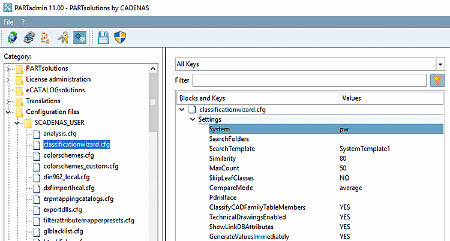
Task: Expand the License administration tree node
Action: coord(8,80)
